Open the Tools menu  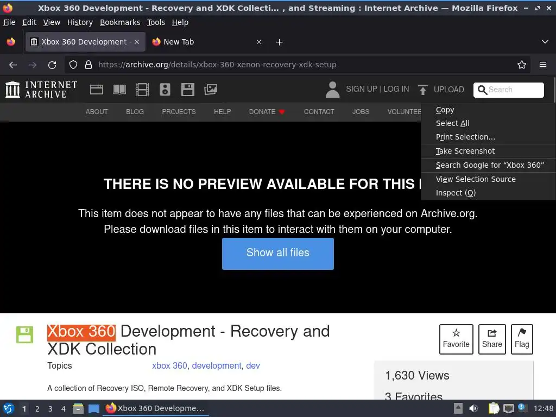pos(156,22)
